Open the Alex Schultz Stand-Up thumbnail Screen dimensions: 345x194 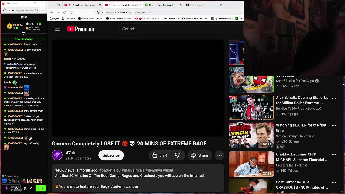(x=251, y=108)
